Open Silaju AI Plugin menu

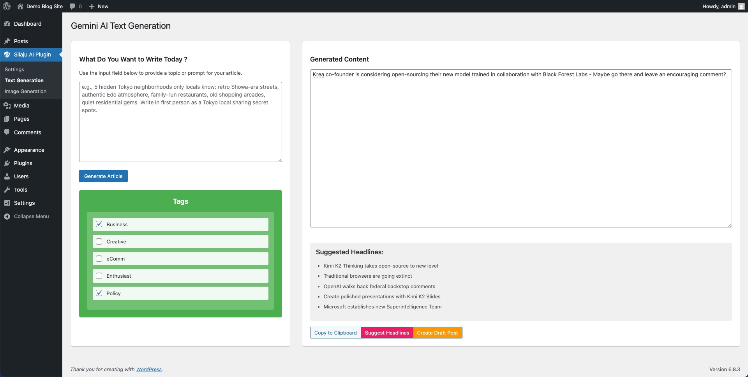pyautogui.click(x=32, y=55)
